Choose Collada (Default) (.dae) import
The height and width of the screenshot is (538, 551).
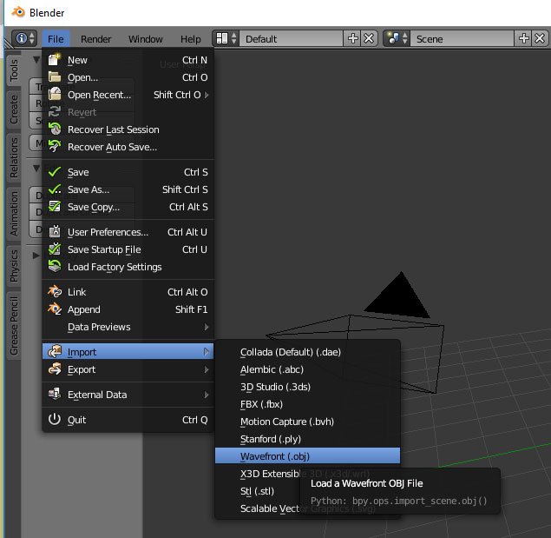pyautogui.click(x=307, y=352)
